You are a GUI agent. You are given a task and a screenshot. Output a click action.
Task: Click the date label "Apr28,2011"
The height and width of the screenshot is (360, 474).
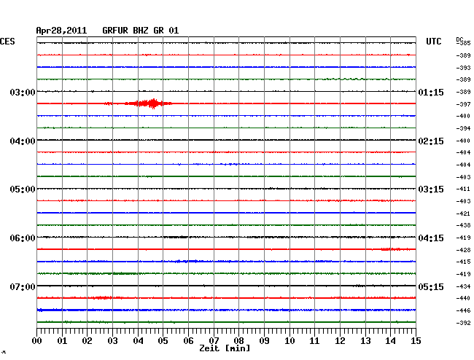pos(61,31)
